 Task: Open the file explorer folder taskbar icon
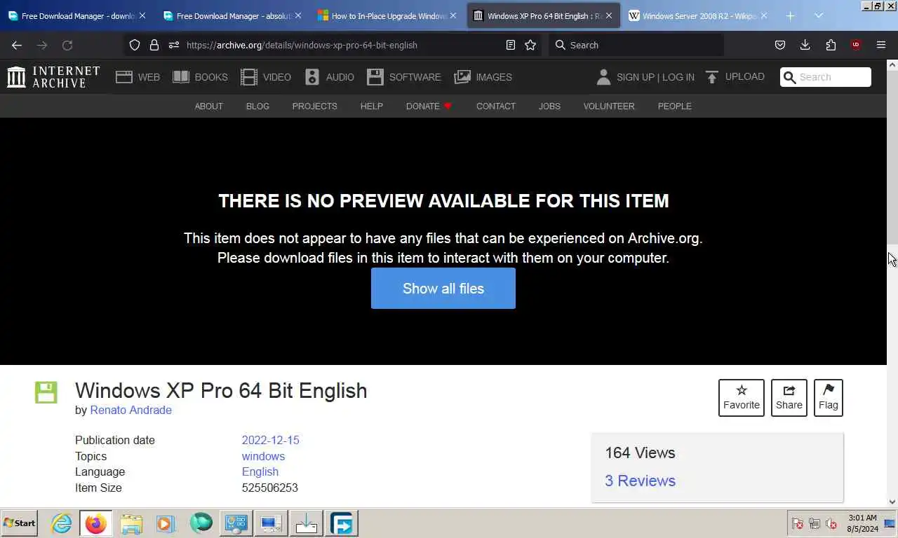pos(131,523)
